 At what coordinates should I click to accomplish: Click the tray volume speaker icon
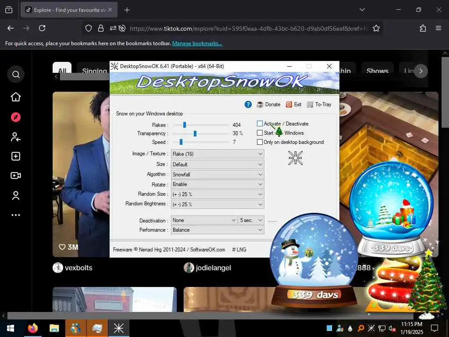[392, 328]
